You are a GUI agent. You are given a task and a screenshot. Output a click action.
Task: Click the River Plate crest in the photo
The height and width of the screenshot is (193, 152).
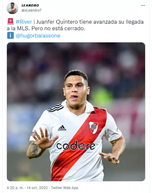[94, 127]
